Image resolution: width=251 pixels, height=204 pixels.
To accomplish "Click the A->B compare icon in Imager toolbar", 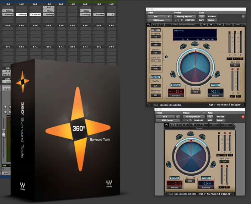I will click(220, 24).
